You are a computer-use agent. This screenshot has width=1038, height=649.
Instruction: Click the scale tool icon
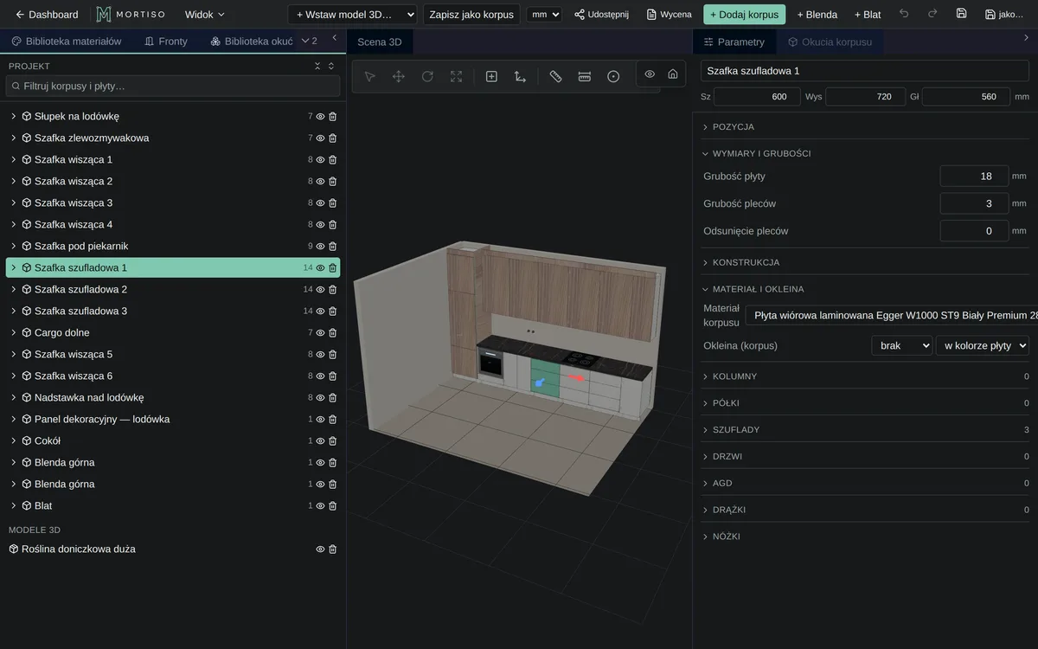457,76
